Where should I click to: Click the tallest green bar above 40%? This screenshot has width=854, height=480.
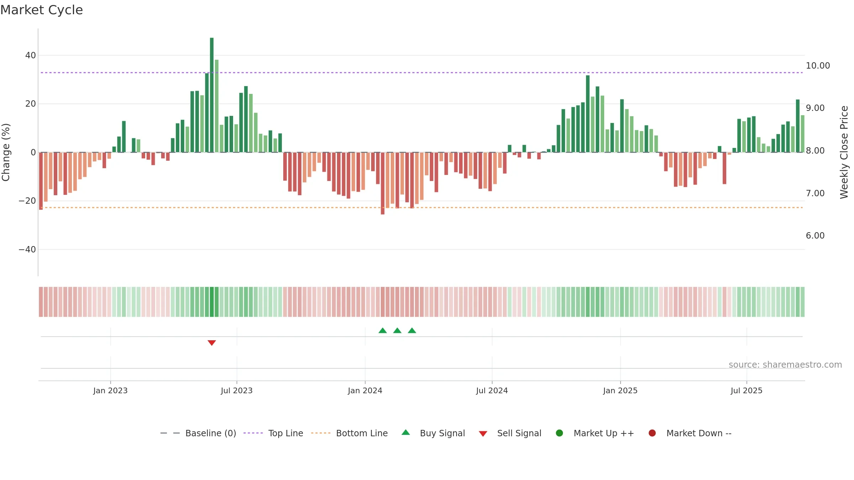pyautogui.click(x=212, y=95)
